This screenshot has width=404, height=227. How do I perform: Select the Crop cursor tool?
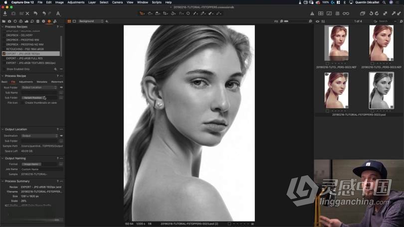click(x=165, y=13)
